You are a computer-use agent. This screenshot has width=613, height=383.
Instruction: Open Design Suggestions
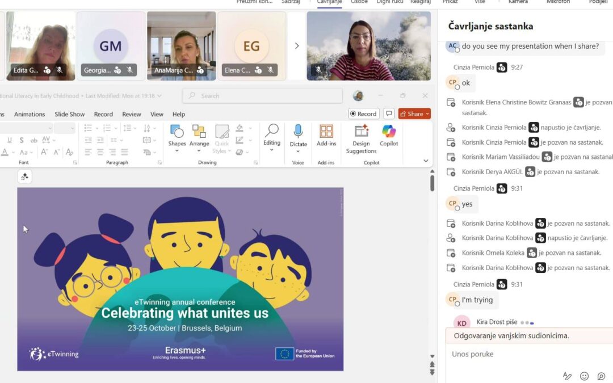coord(361,137)
